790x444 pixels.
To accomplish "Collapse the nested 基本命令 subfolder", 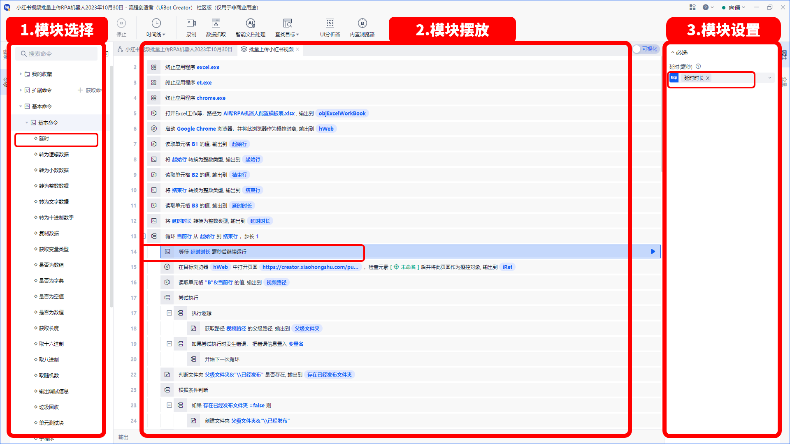I will 27,123.
